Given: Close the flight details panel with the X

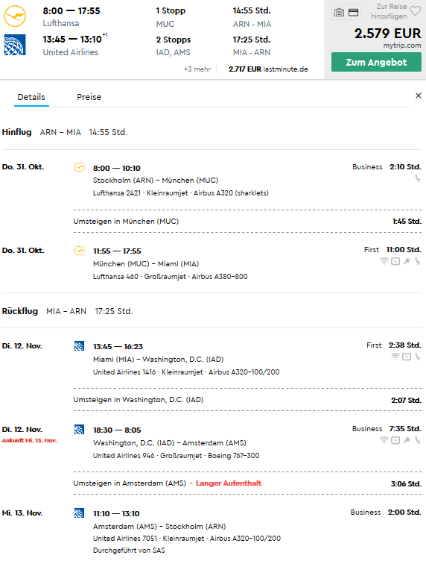Looking at the screenshot, I should (x=418, y=95).
